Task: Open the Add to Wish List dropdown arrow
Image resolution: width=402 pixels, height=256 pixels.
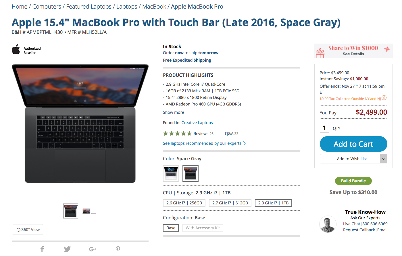Action: click(x=384, y=159)
